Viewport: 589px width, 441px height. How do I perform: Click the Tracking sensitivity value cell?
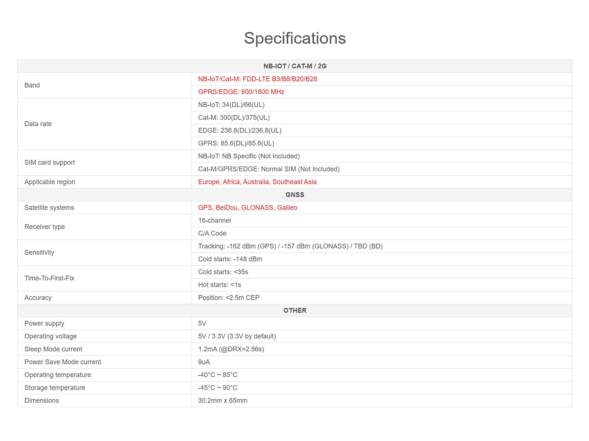coord(290,246)
